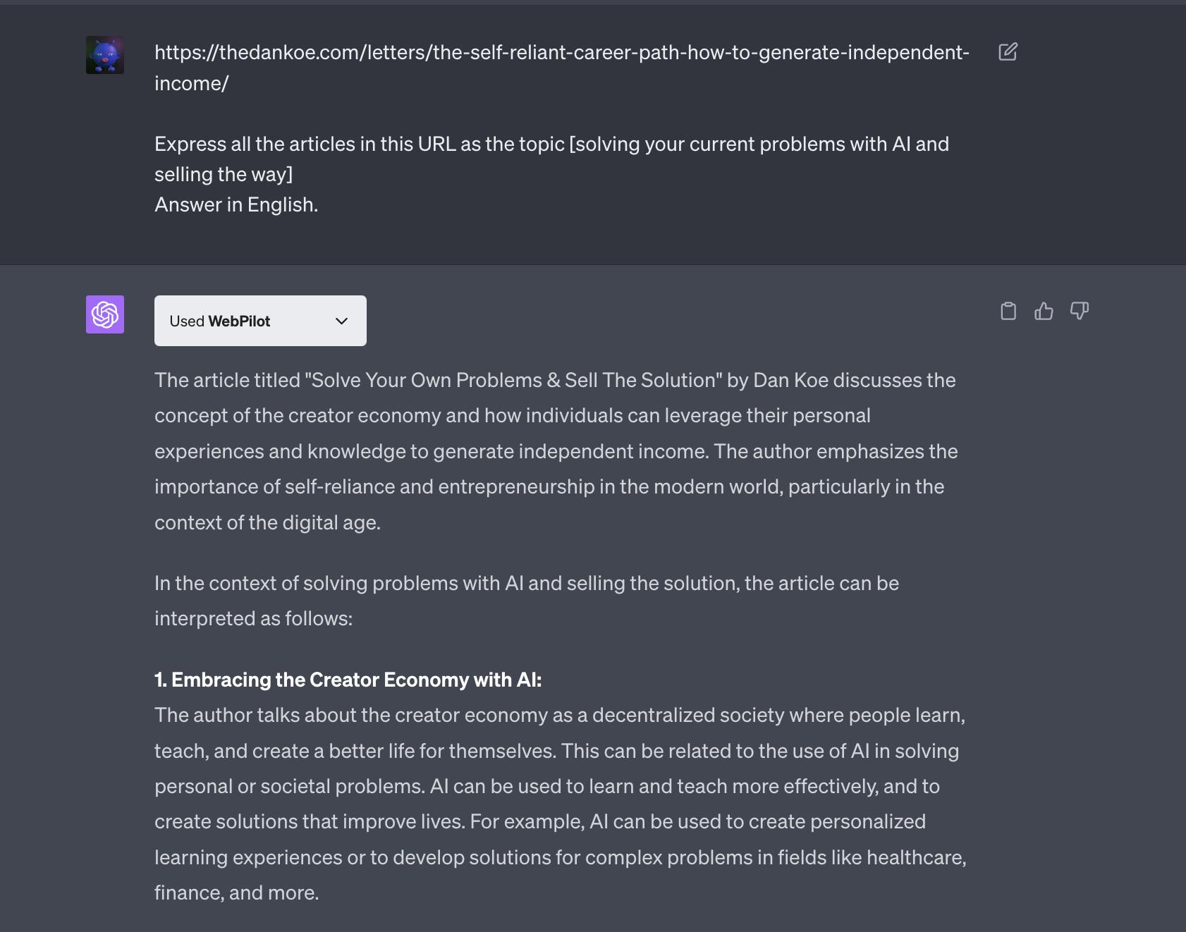Click the thedankoe.com URL in the prompt
This screenshot has width=1186, height=932.
[561, 52]
